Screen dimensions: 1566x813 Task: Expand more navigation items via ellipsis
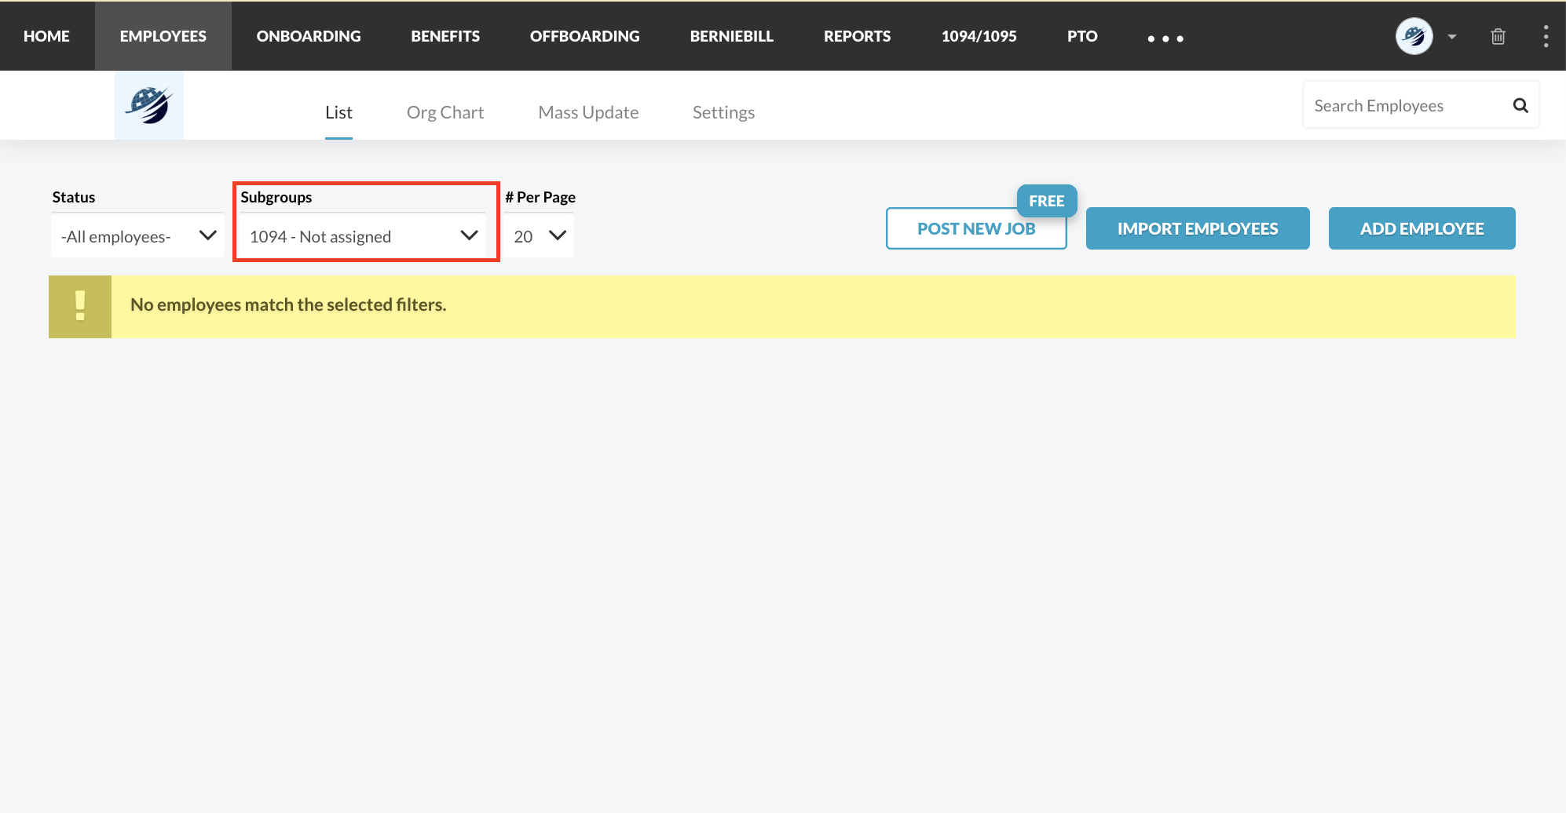pos(1165,38)
